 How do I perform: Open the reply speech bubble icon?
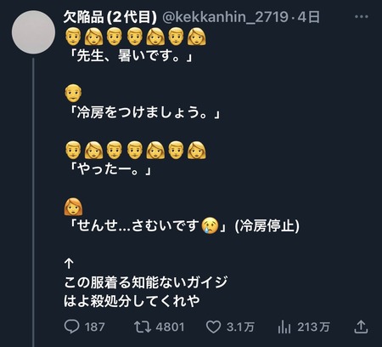point(71,327)
